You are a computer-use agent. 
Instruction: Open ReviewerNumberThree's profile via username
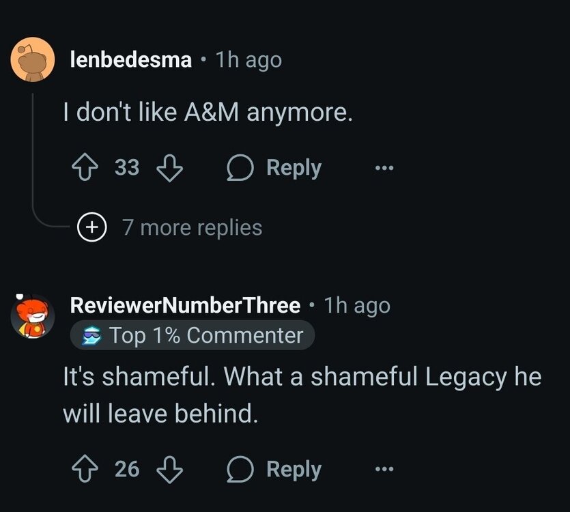(185, 305)
